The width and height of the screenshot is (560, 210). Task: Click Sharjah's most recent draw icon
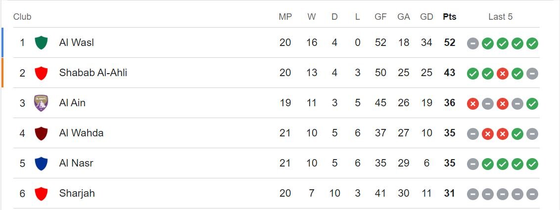click(532, 194)
